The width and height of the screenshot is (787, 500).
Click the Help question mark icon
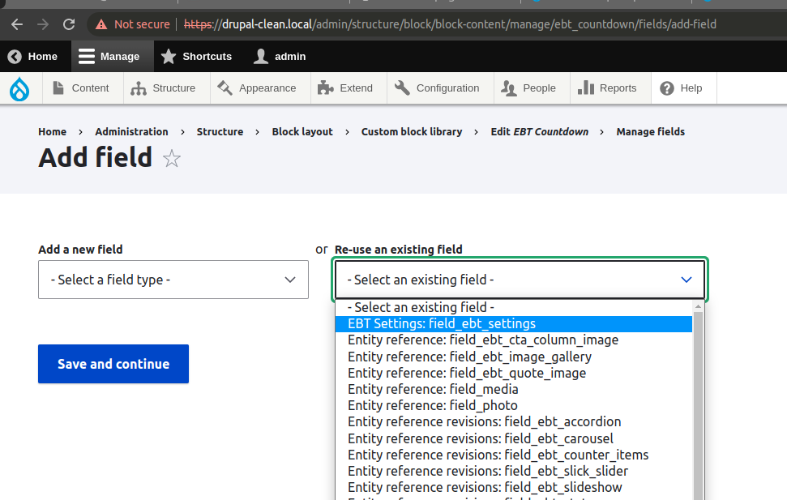click(667, 88)
